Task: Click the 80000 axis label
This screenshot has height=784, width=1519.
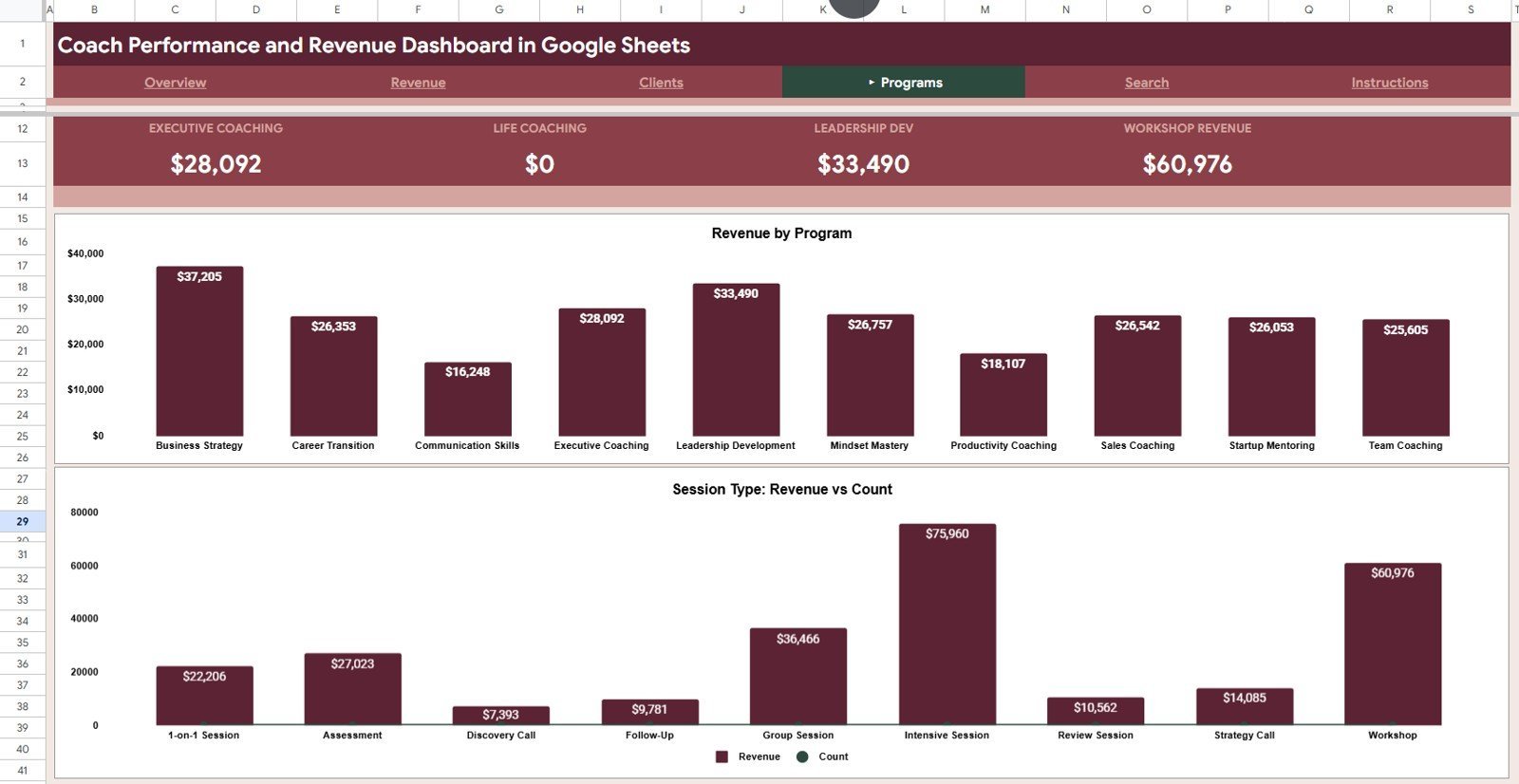Action: (x=84, y=513)
